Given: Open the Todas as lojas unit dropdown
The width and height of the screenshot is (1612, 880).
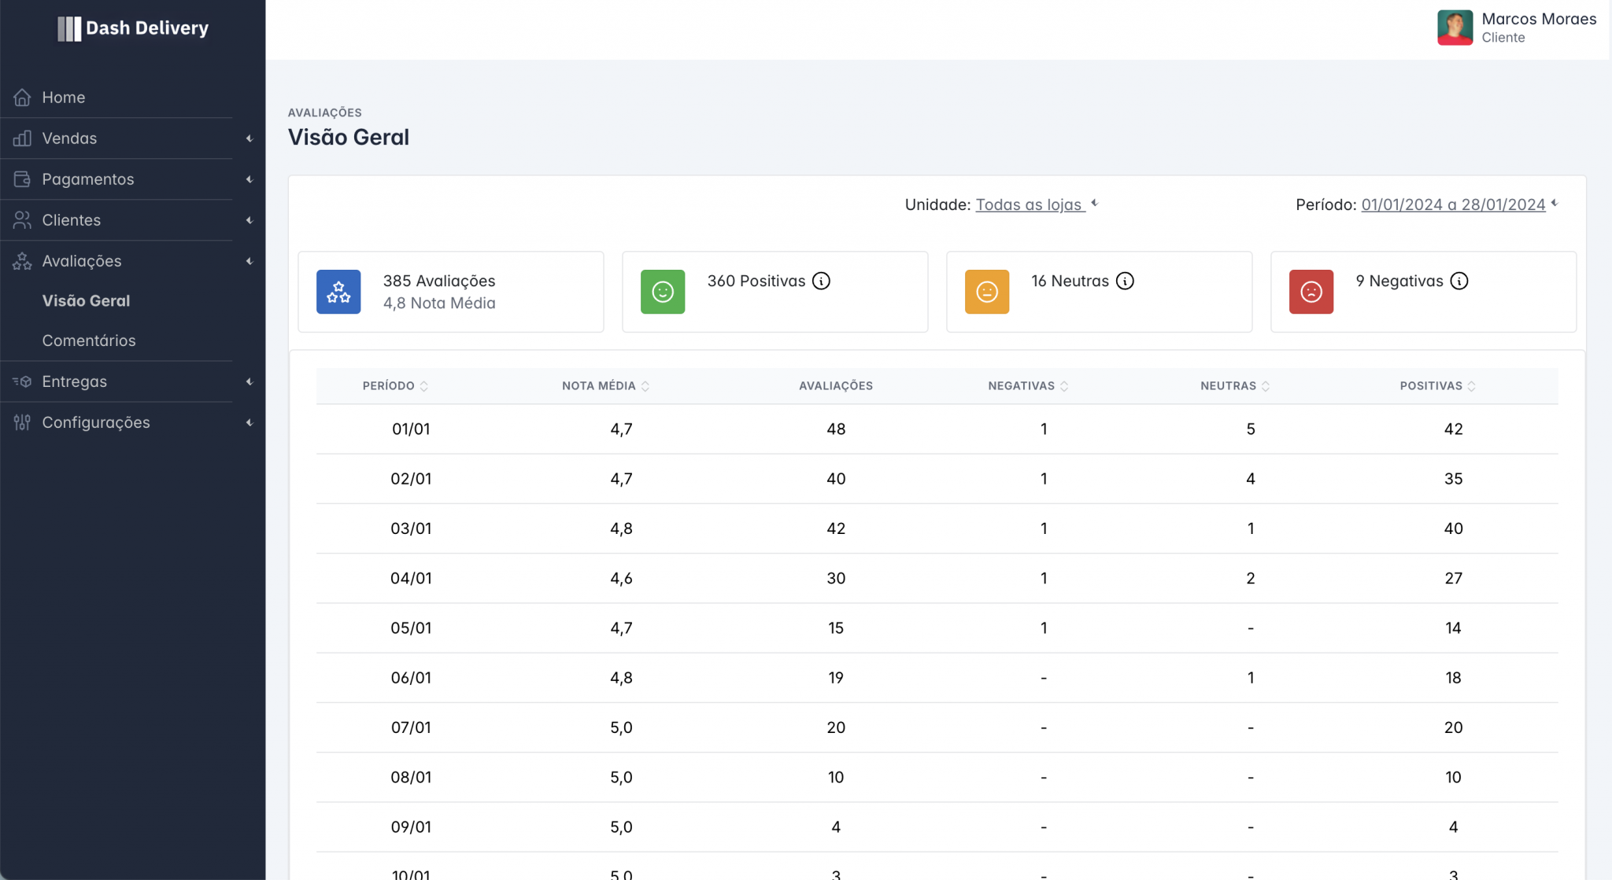Looking at the screenshot, I should point(1030,204).
